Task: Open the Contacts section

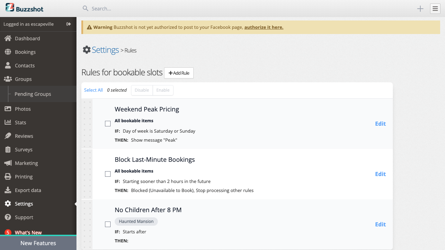Action: tap(24, 65)
